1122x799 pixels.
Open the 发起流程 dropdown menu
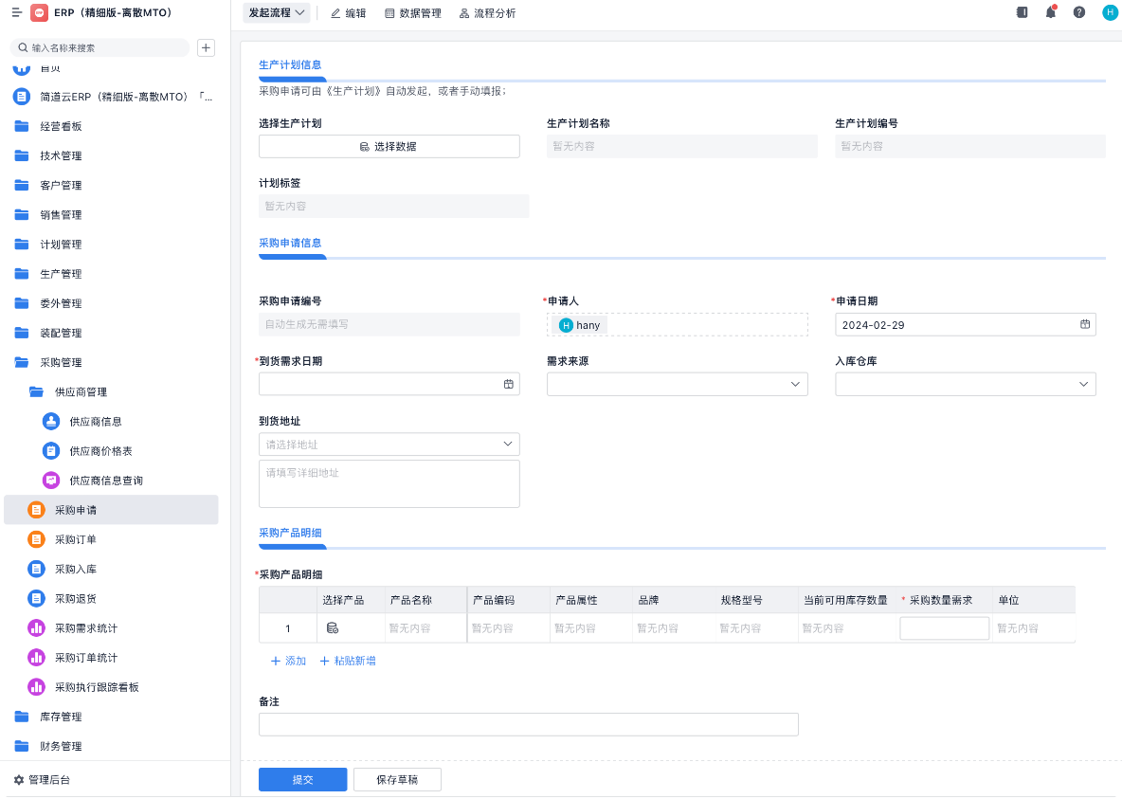pos(277,13)
